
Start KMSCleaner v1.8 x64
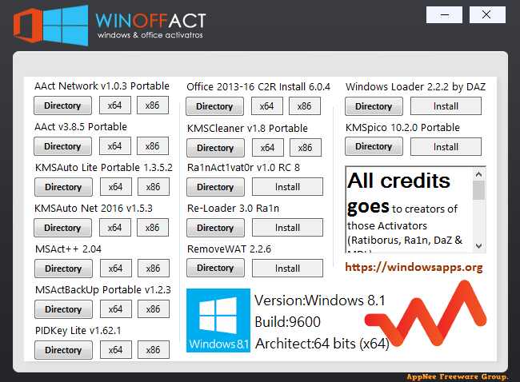[x=268, y=147]
